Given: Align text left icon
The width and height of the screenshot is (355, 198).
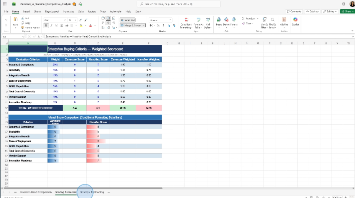Looking at the screenshot, I should (x=103, y=23).
